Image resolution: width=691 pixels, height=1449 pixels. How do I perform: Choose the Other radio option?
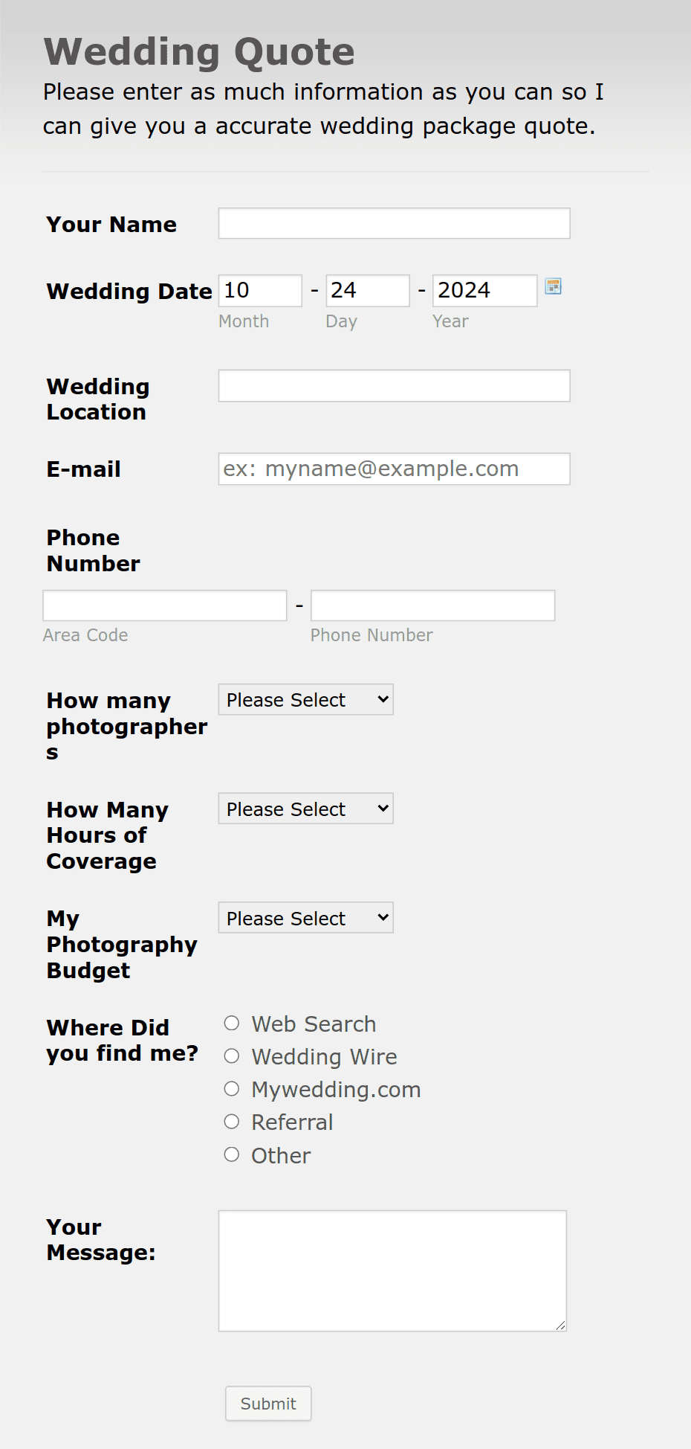[232, 1154]
